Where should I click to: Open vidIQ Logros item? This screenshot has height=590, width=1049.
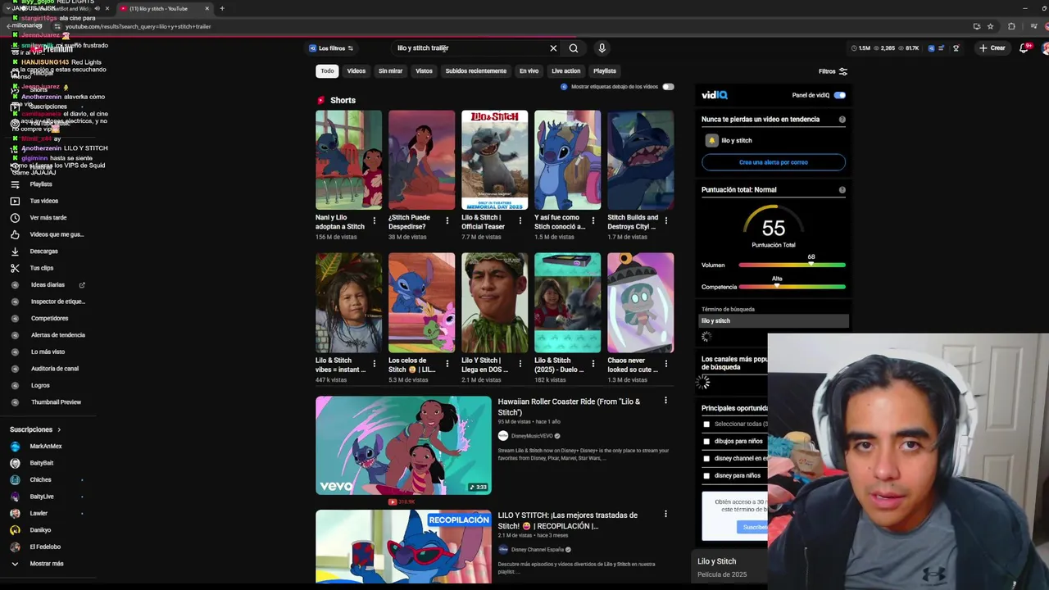click(39, 386)
